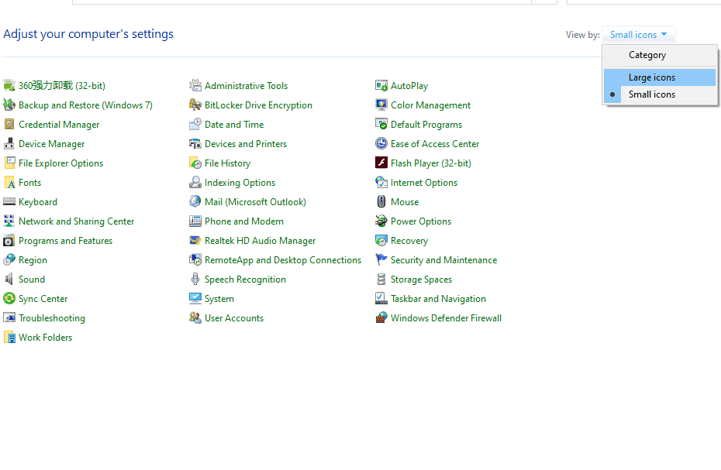Open the User Accounts link

click(x=233, y=318)
